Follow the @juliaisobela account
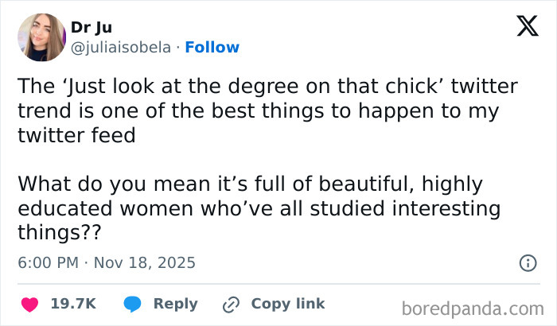 (212, 47)
